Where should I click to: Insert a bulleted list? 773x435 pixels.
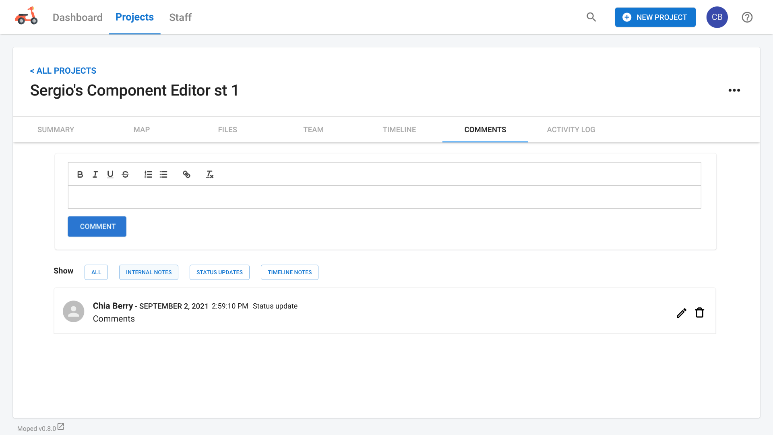click(x=163, y=174)
